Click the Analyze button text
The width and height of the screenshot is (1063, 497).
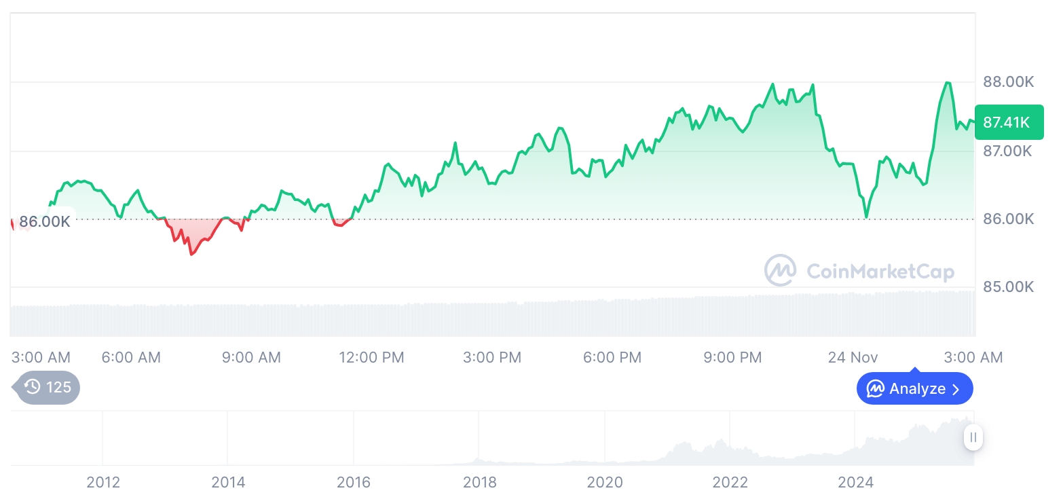pos(917,389)
